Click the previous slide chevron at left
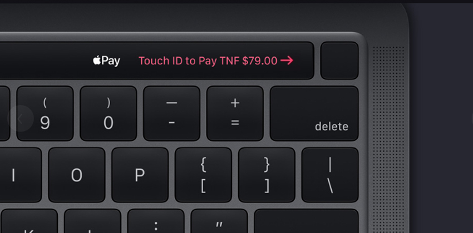Screen dimensions: 473x233 20,119
